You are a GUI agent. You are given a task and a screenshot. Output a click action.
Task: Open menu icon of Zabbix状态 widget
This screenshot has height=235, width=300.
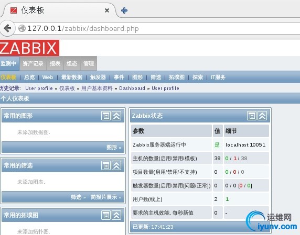coord(252,116)
